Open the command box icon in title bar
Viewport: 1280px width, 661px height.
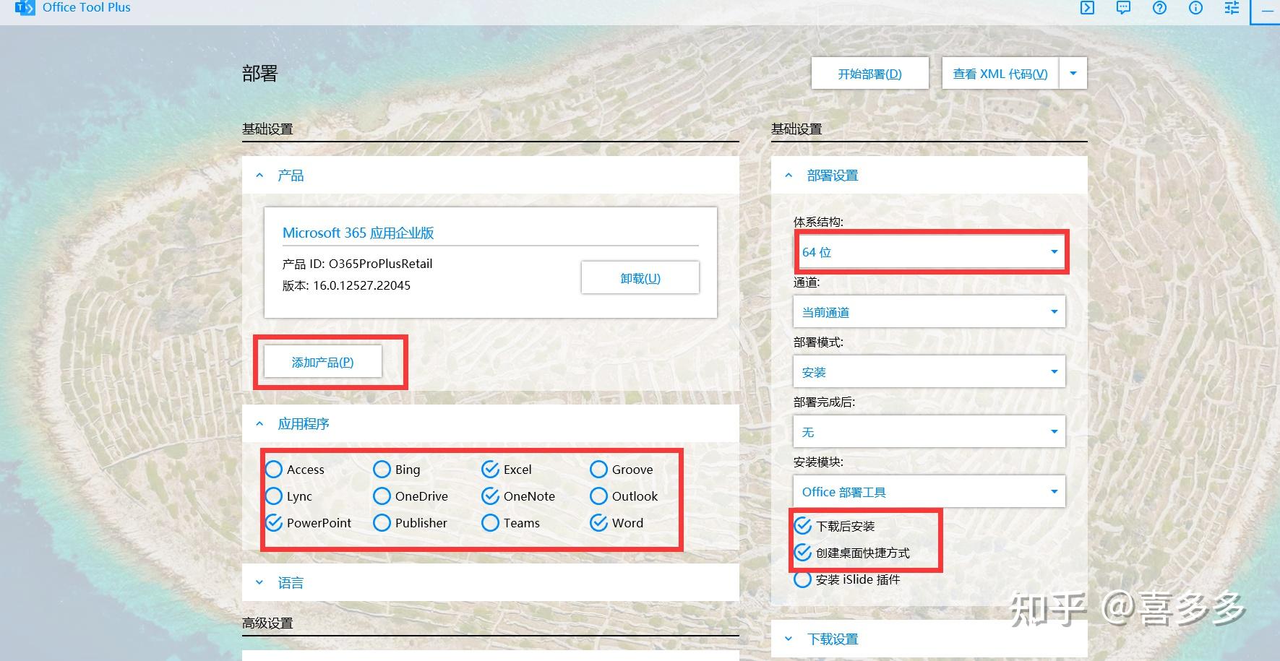tap(1087, 8)
